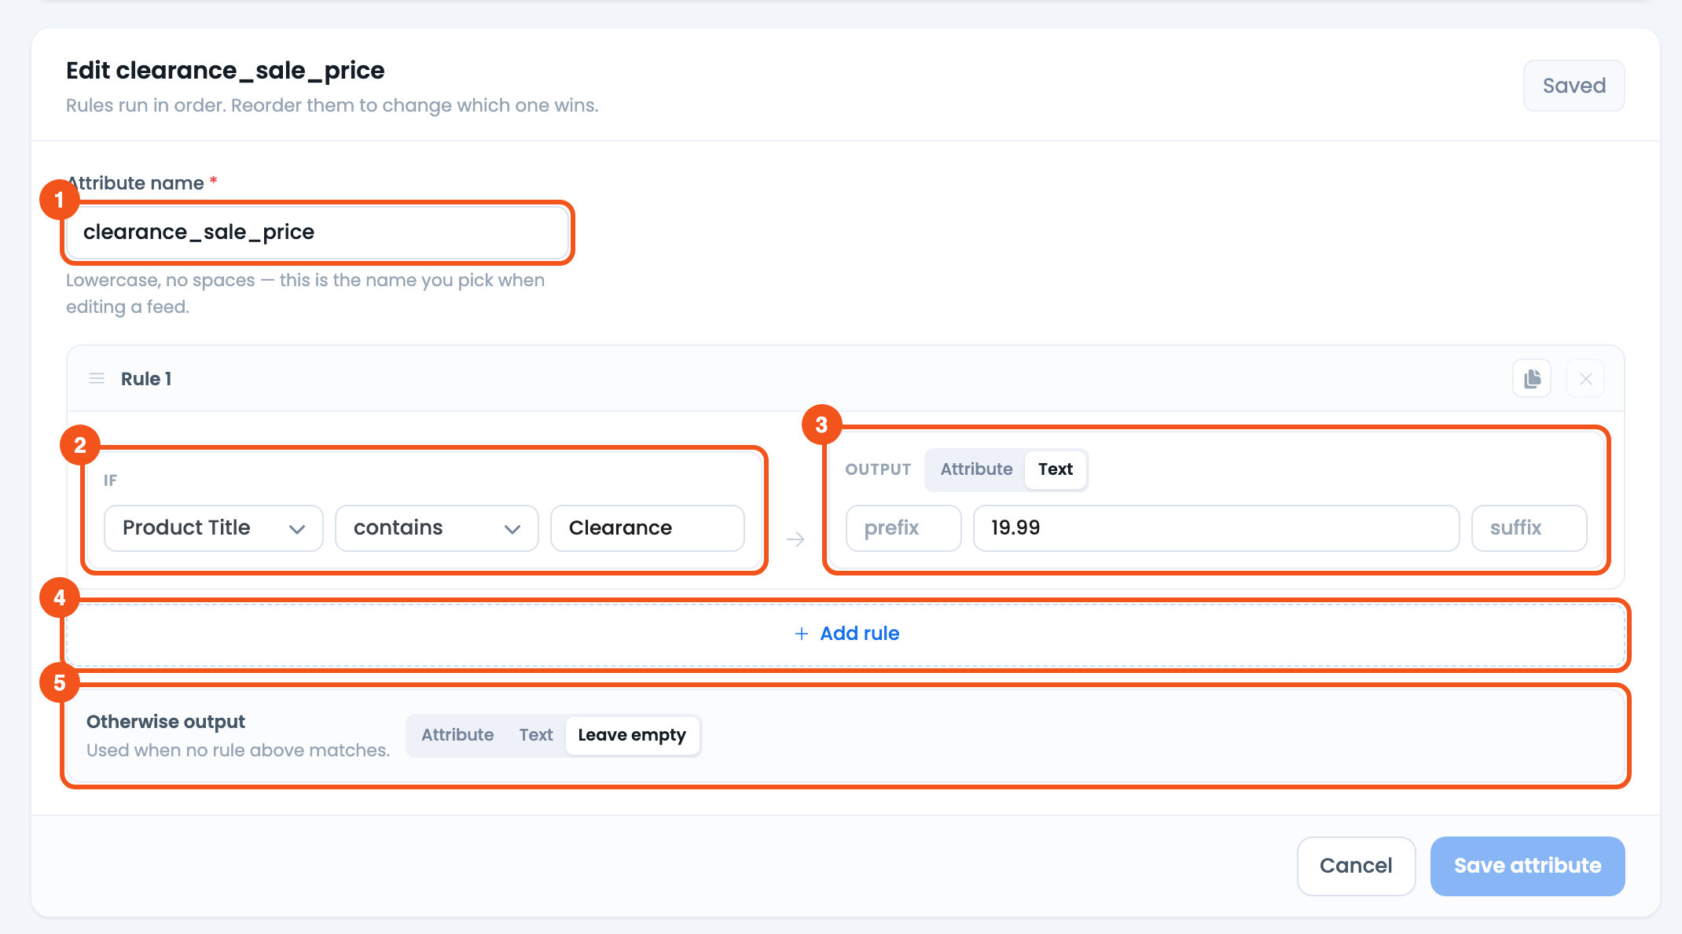This screenshot has height=934, width=1682.
Task: Click the Otherwise output label
Action: (166, 722)
